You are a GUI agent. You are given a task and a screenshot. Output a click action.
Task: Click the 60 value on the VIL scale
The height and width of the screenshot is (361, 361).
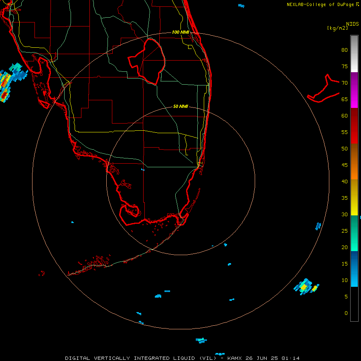pyautogui.click(x=345, y=116)
